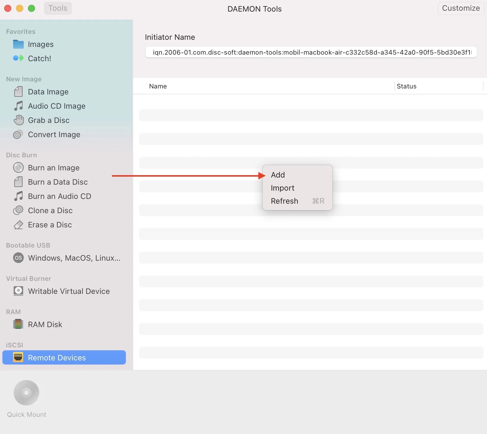Sort by the Status column header
This screenshot has width=487, height=434.
[x=407, y=86]
